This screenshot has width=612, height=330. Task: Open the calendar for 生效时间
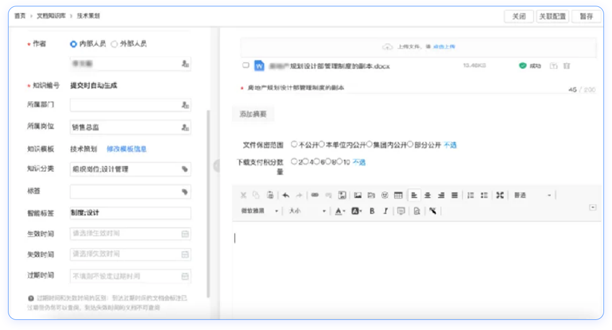point(185,234)
